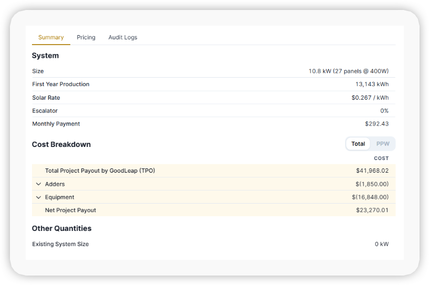Click the Equipment row label
The image size is (429, 285).
[x=59, y=197]
